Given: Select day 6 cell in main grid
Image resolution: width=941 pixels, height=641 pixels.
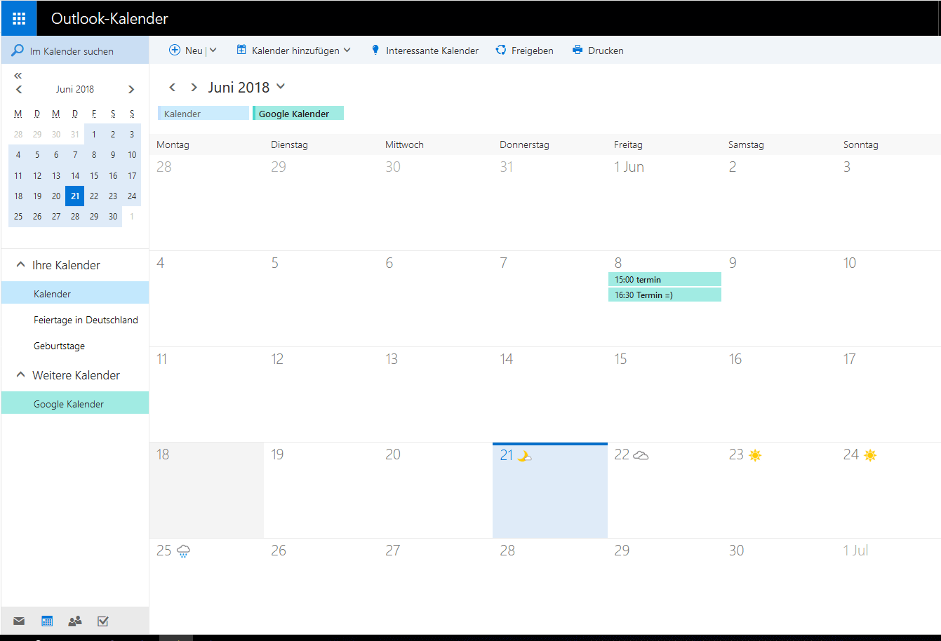Looking at the screenshot, I should point(436,299).
